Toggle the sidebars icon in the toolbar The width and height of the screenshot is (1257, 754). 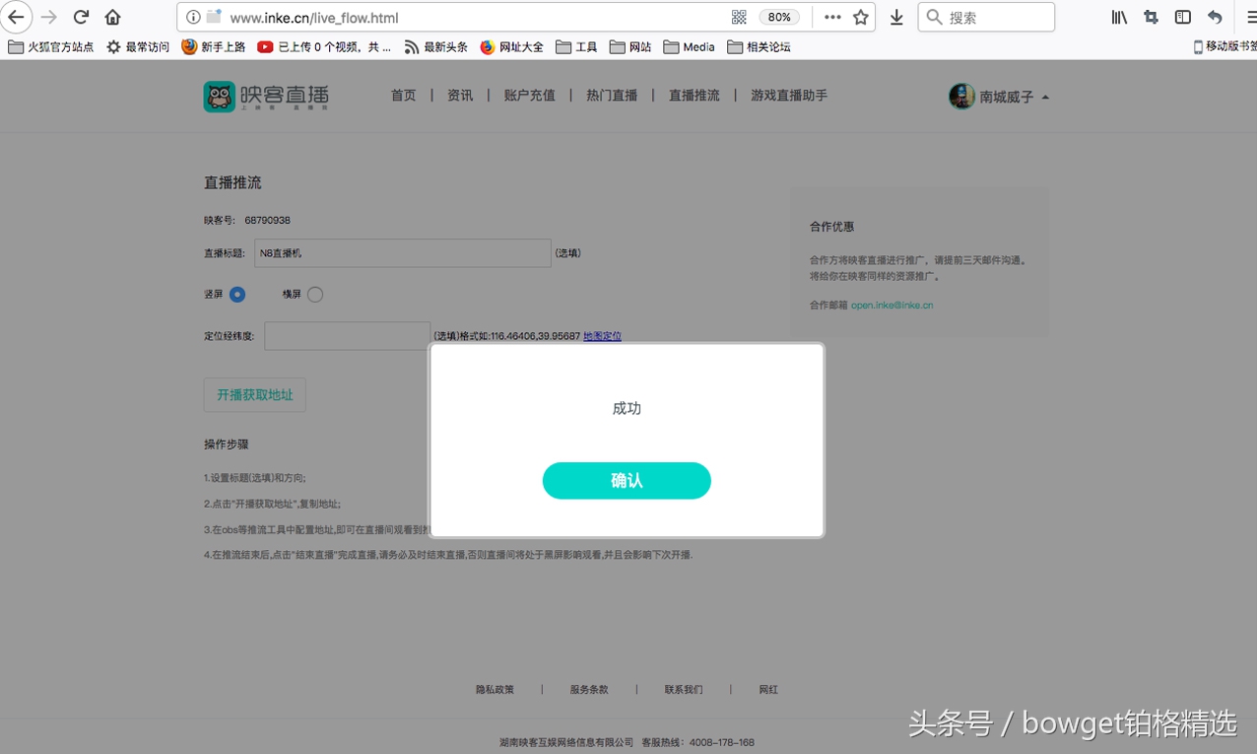coord(1181,17)
